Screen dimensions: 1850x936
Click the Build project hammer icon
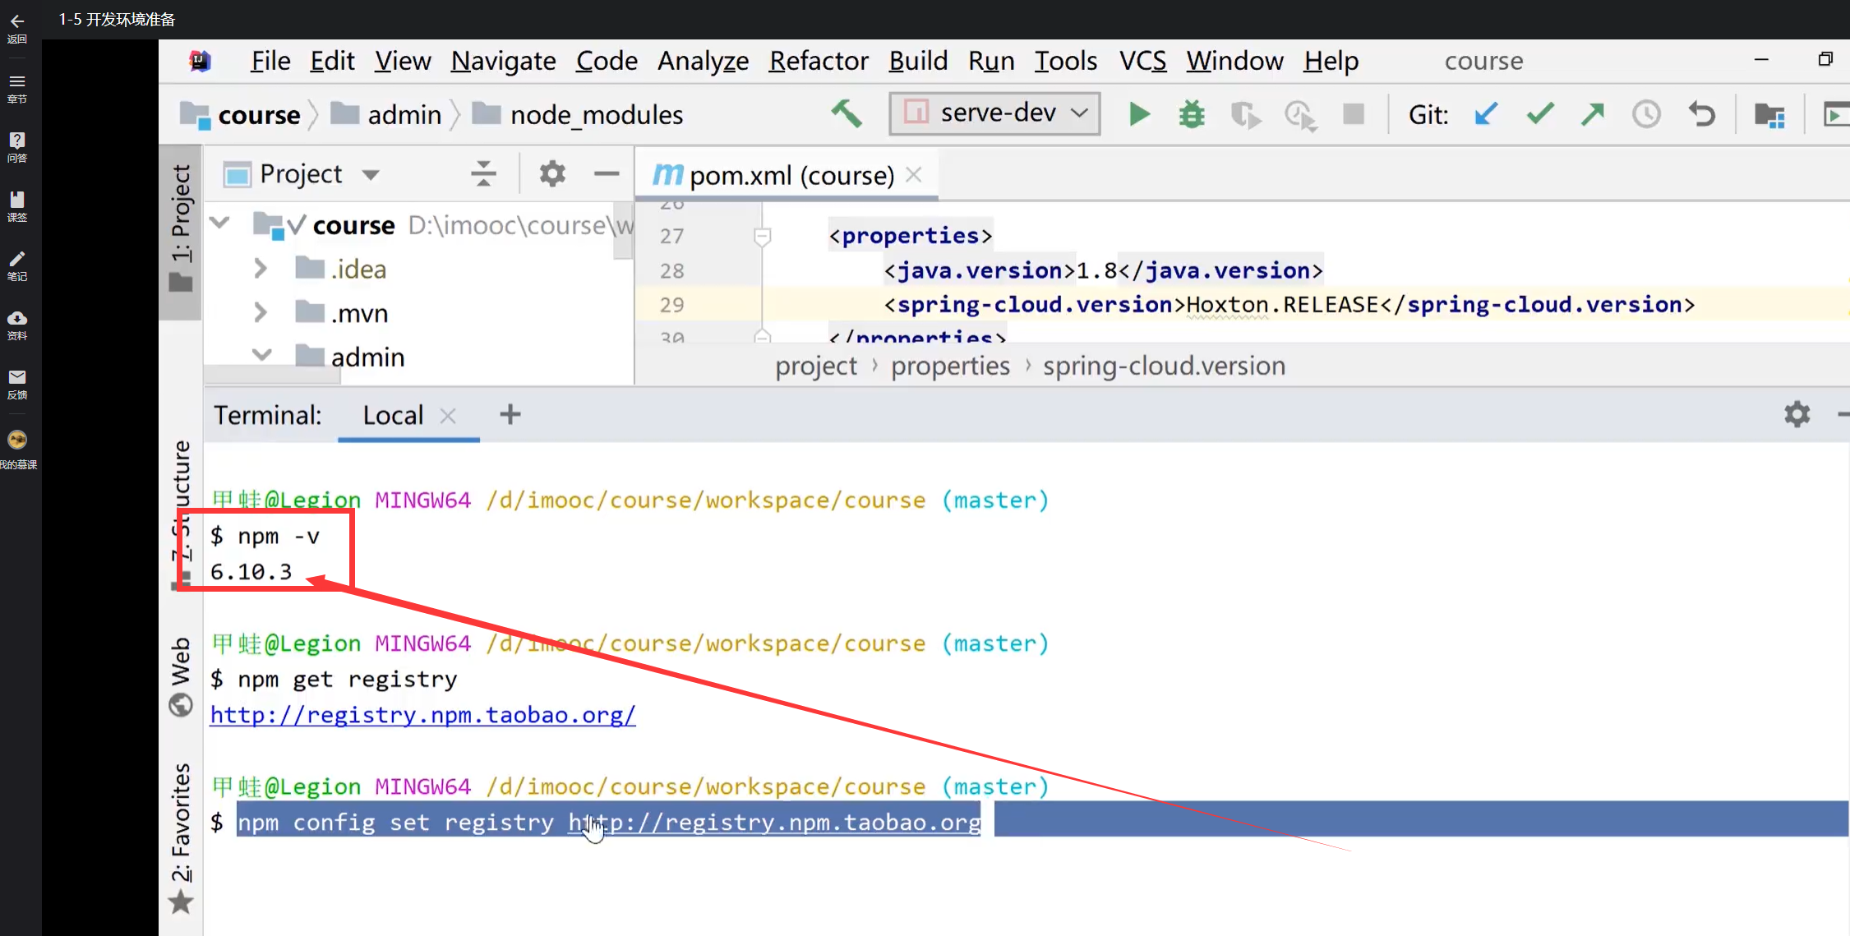[x=847, y=113]
